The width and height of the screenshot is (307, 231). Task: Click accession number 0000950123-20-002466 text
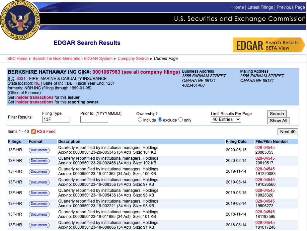pos(94,163)
